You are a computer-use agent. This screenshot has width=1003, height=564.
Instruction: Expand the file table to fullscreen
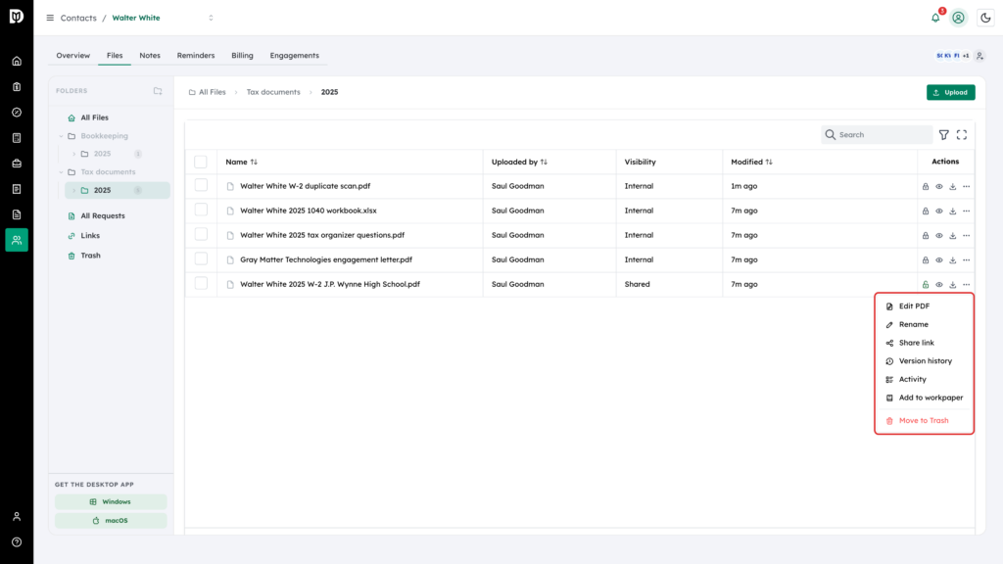click(962, 135)
